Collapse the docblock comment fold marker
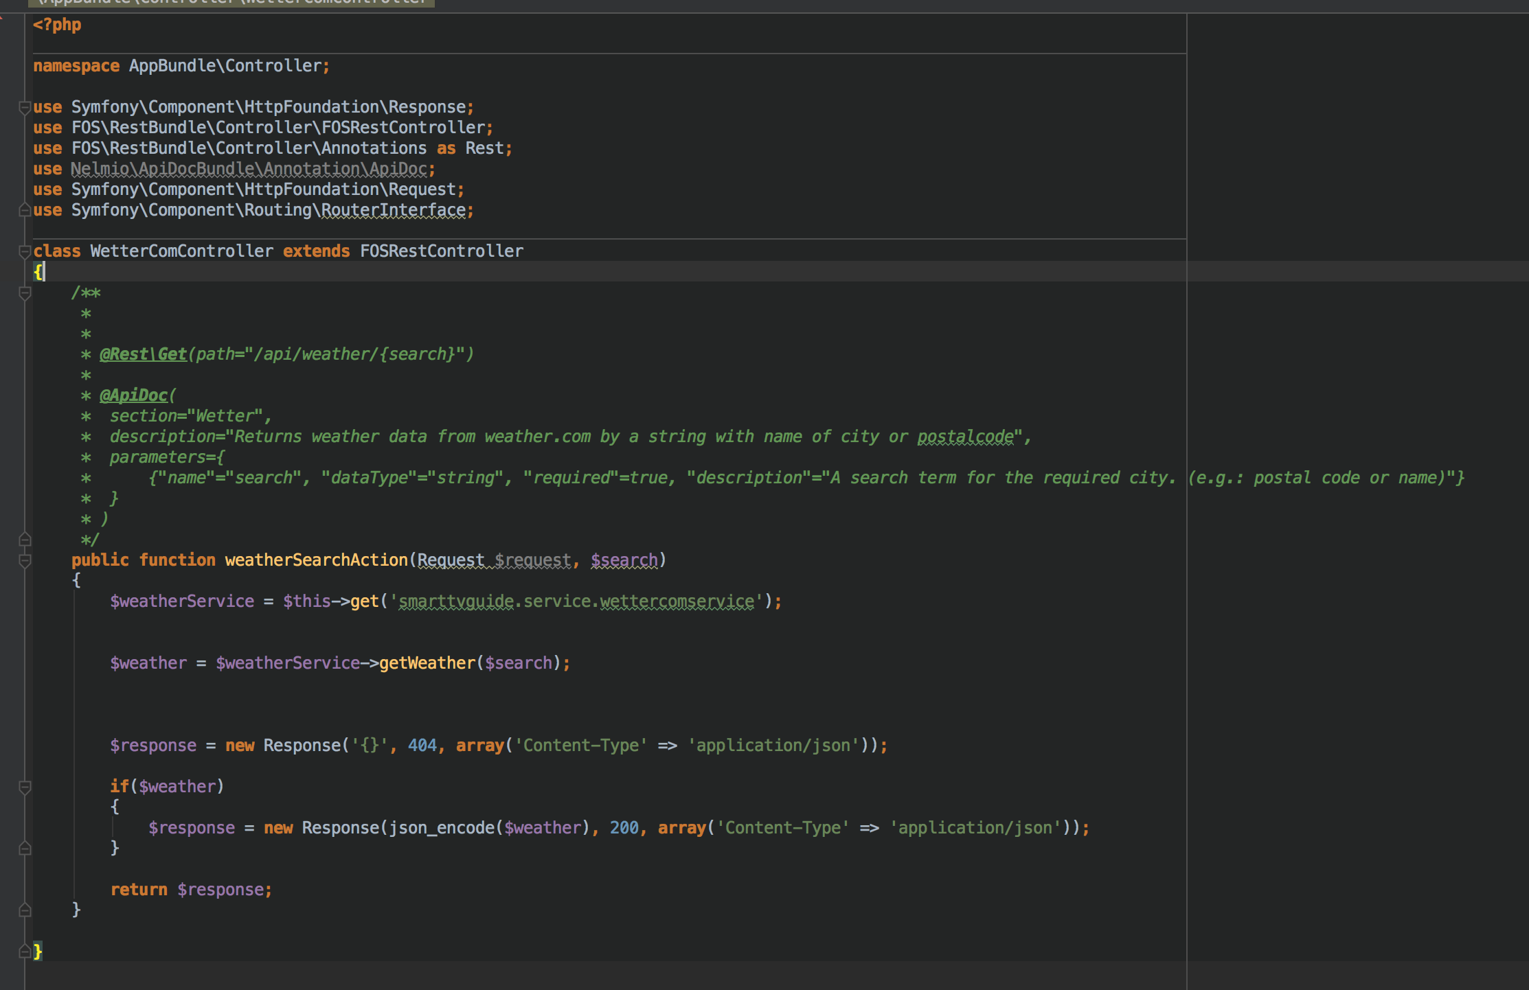Viewport: 1529px width, 990px height. pos(25,293)
